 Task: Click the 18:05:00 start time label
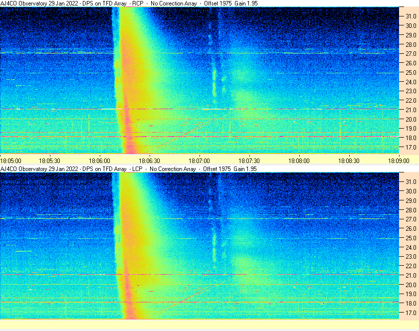coord(10,161)
